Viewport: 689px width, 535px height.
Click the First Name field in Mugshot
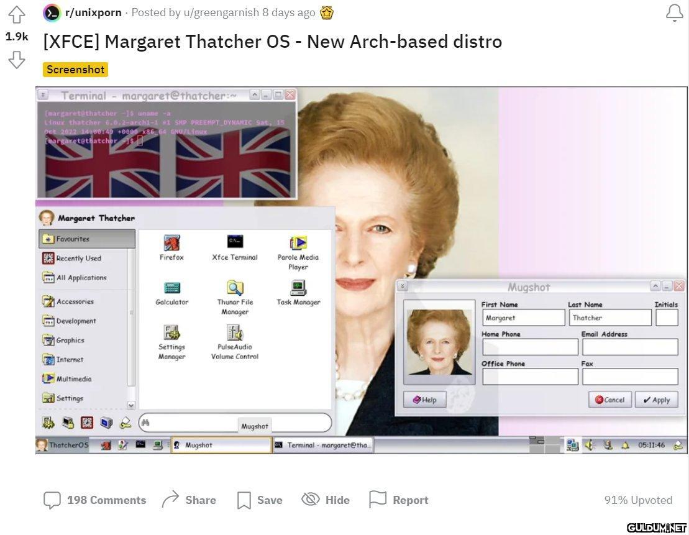[x=523, y=318]
